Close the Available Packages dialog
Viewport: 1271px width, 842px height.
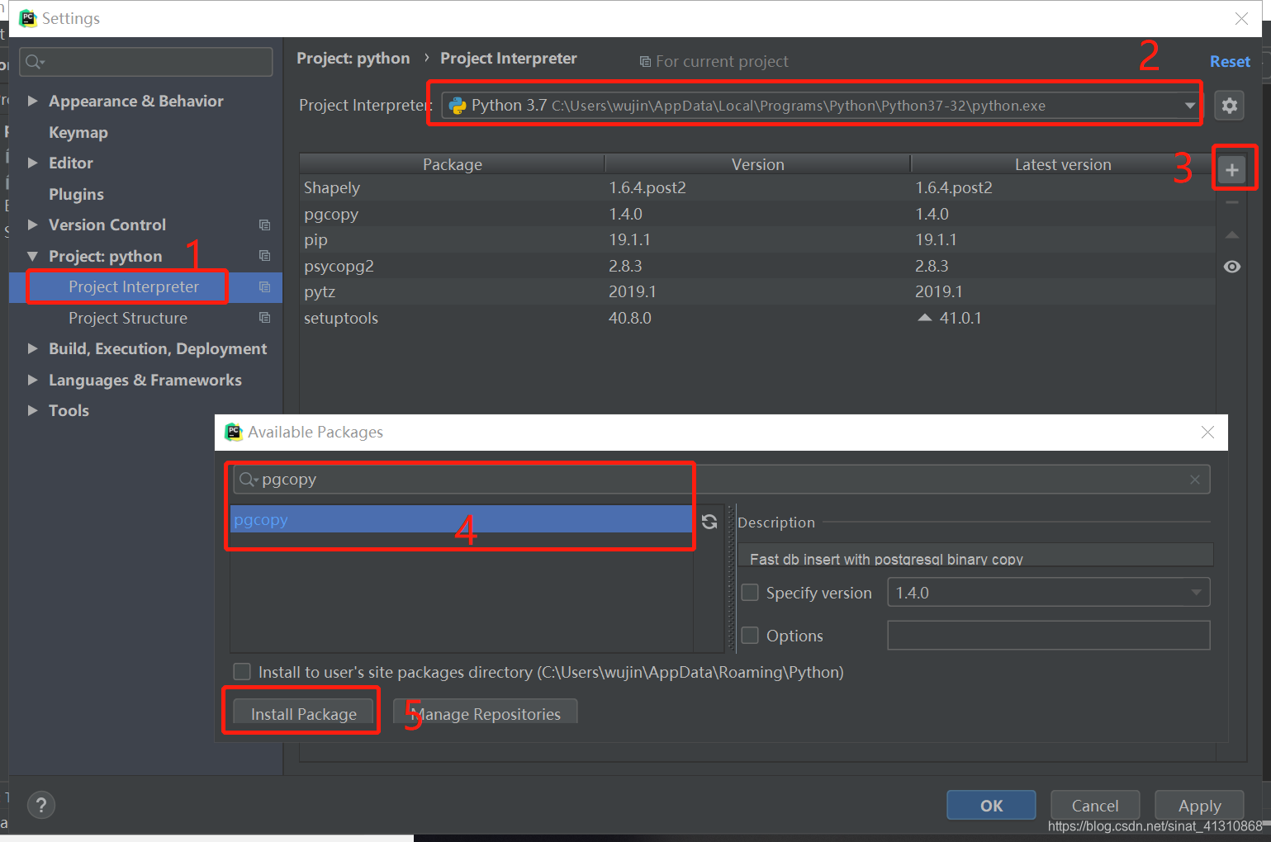click(1207, 432)
